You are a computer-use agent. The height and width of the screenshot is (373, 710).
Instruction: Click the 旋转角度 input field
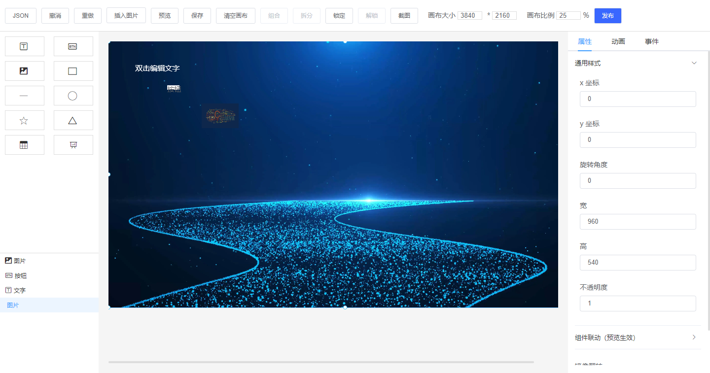click(x=638, y=181)
